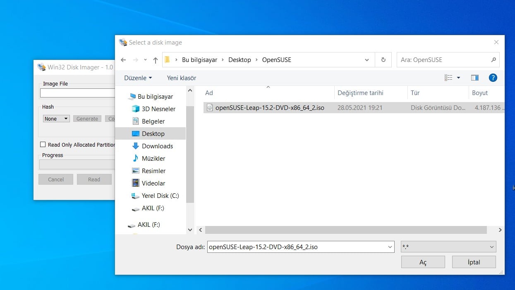Open the bottom AKIL (F:) drive entry

pyautogui.click(x=149, y=225)
